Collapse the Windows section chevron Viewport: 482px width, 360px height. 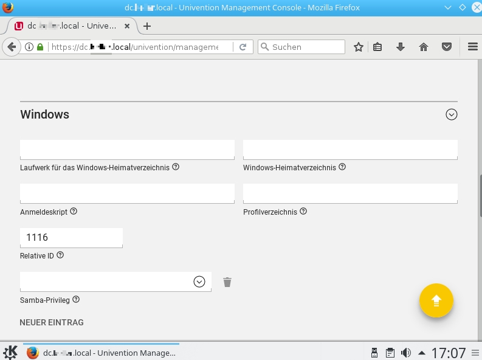451,114
